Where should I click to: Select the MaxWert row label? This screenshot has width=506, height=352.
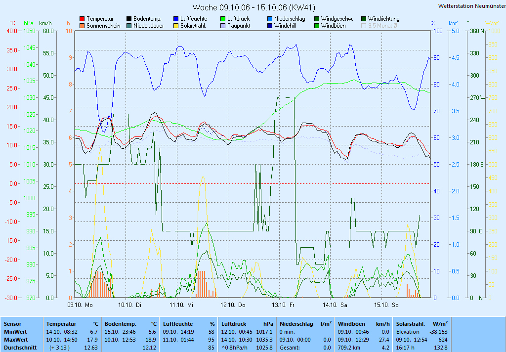coord(16,340)
